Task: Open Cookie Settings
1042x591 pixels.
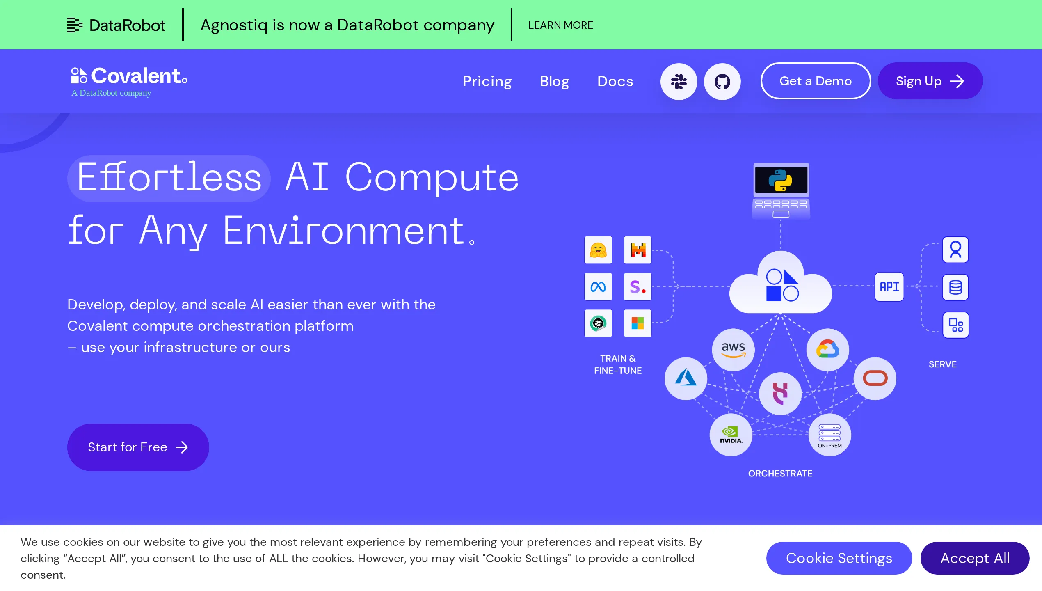Action: (839, 558)
